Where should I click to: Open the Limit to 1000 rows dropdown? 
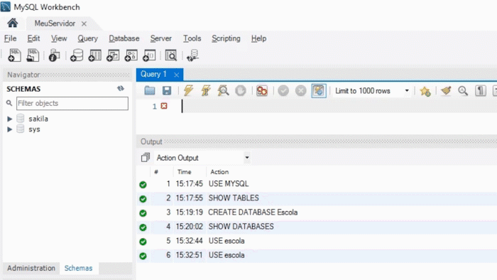click(x=407, y=91)
